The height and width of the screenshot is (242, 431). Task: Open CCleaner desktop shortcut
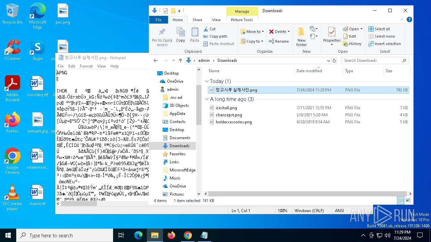point(12,50)
